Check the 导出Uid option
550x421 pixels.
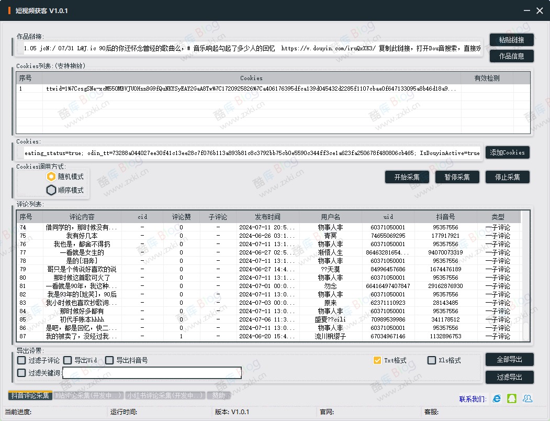[x=68, y=360]
